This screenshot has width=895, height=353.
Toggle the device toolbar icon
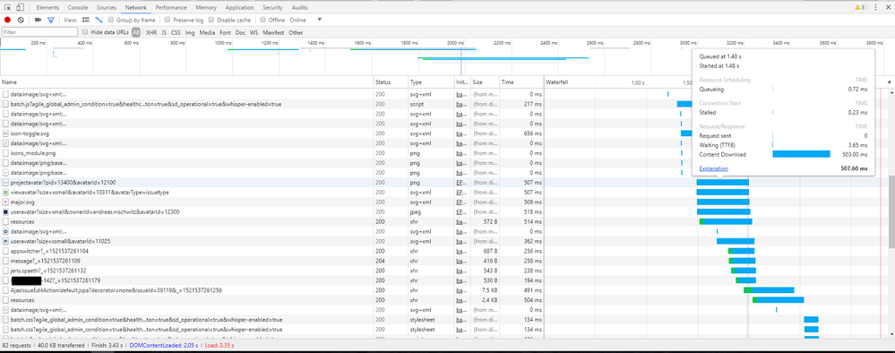click(20, 7)
